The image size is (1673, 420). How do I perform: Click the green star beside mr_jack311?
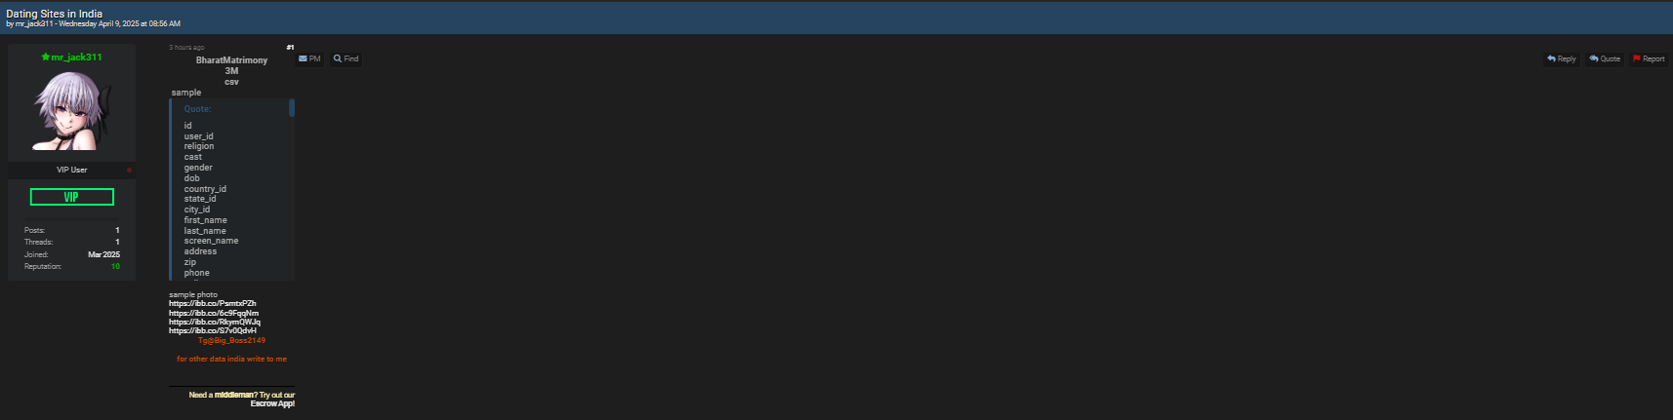tap(45, 57)
